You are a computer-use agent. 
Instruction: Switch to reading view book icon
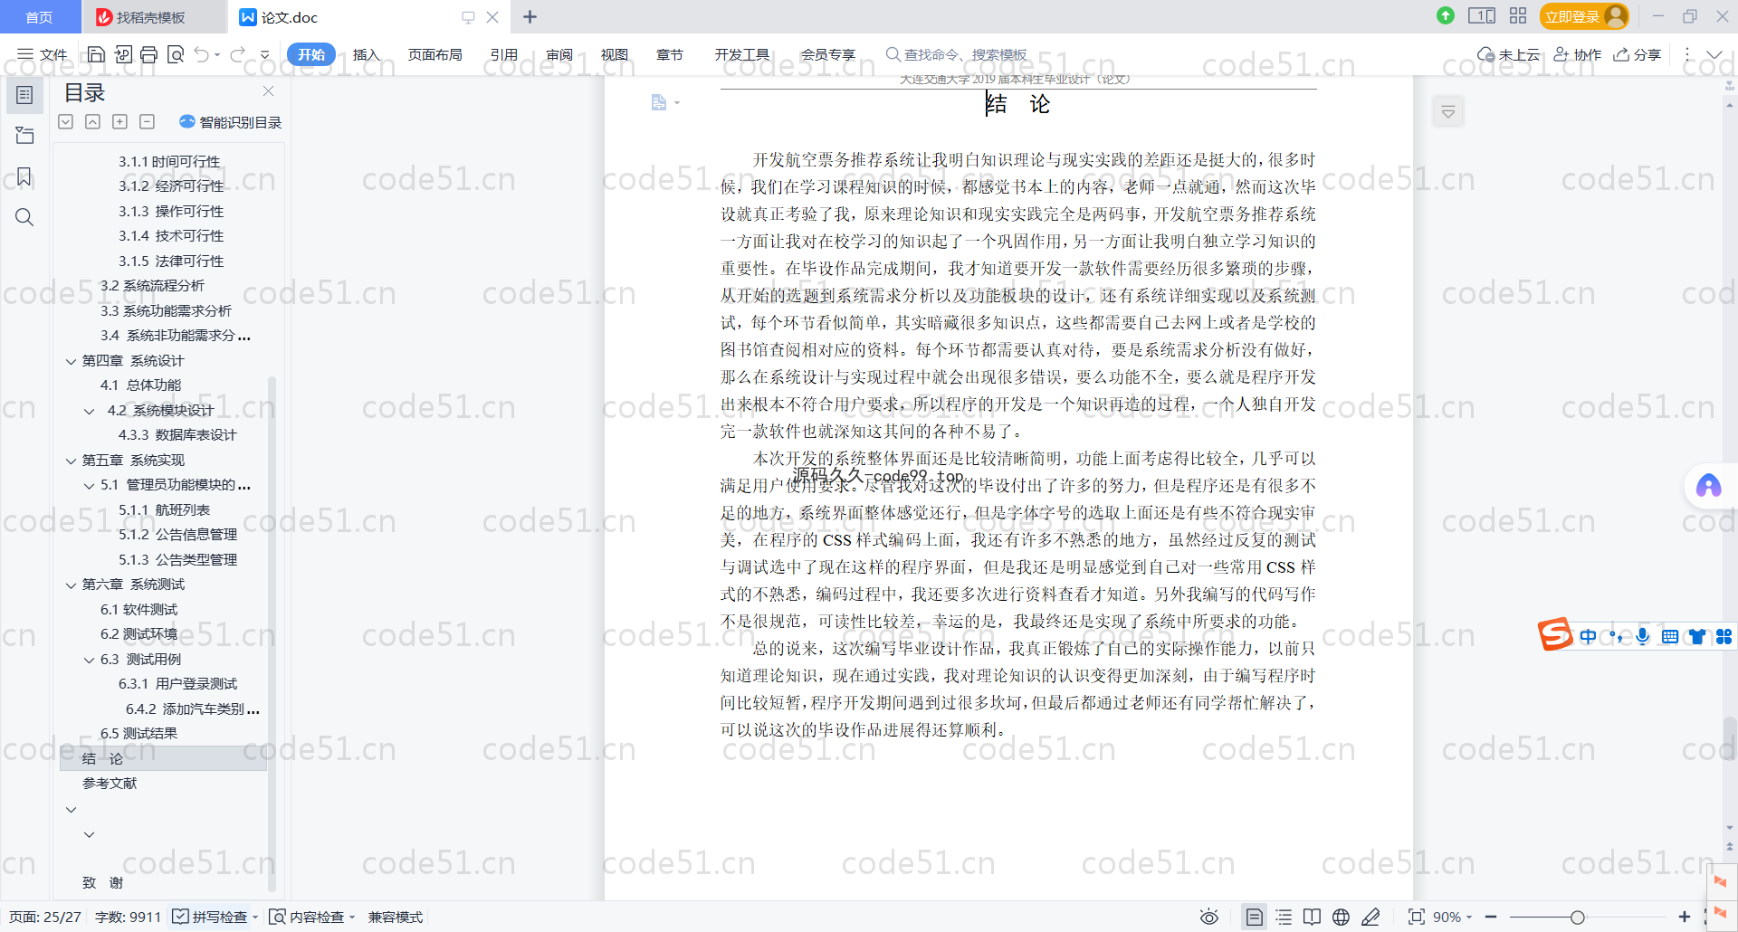pyautogui.click(x=1312, y=917)
